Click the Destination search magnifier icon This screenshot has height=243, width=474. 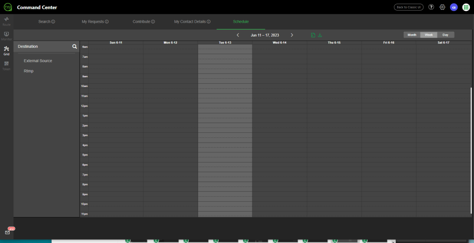(74, 47)
